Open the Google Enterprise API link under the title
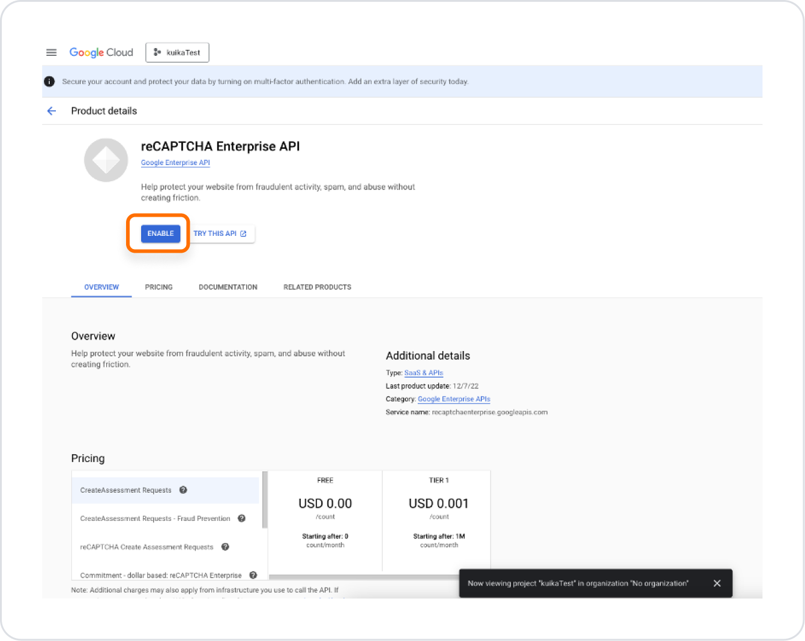 tap(175, 163)
